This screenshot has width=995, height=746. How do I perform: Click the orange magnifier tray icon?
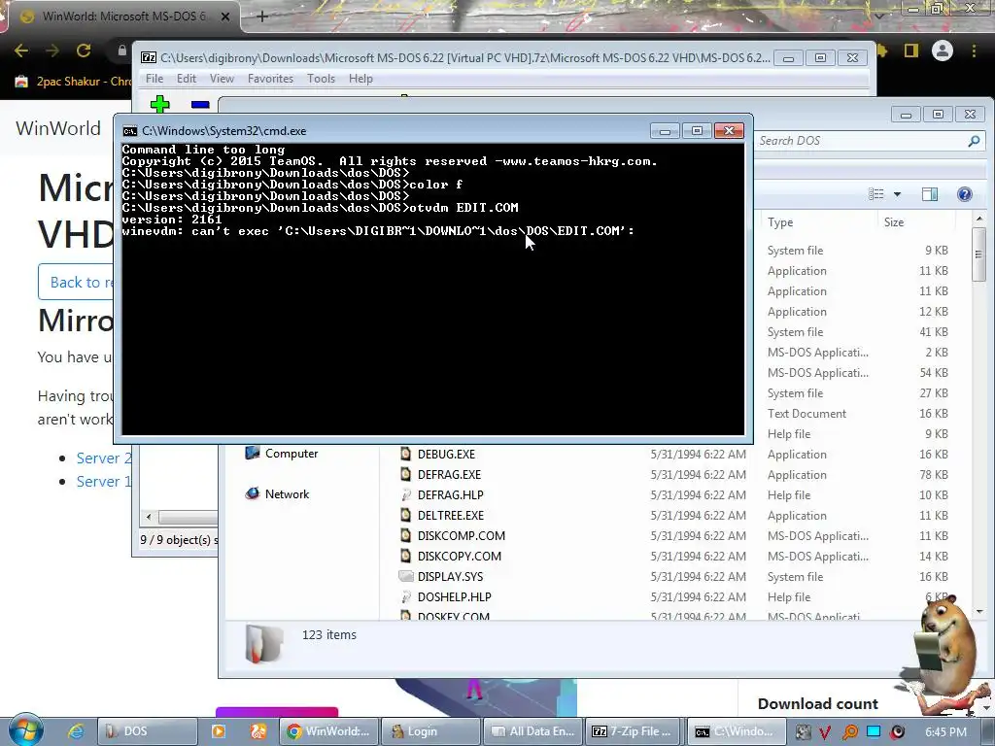point(849,732)
